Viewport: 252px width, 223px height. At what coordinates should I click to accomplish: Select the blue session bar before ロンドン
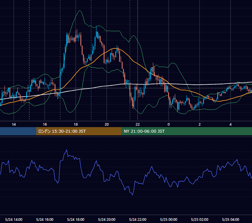(18, 131)
